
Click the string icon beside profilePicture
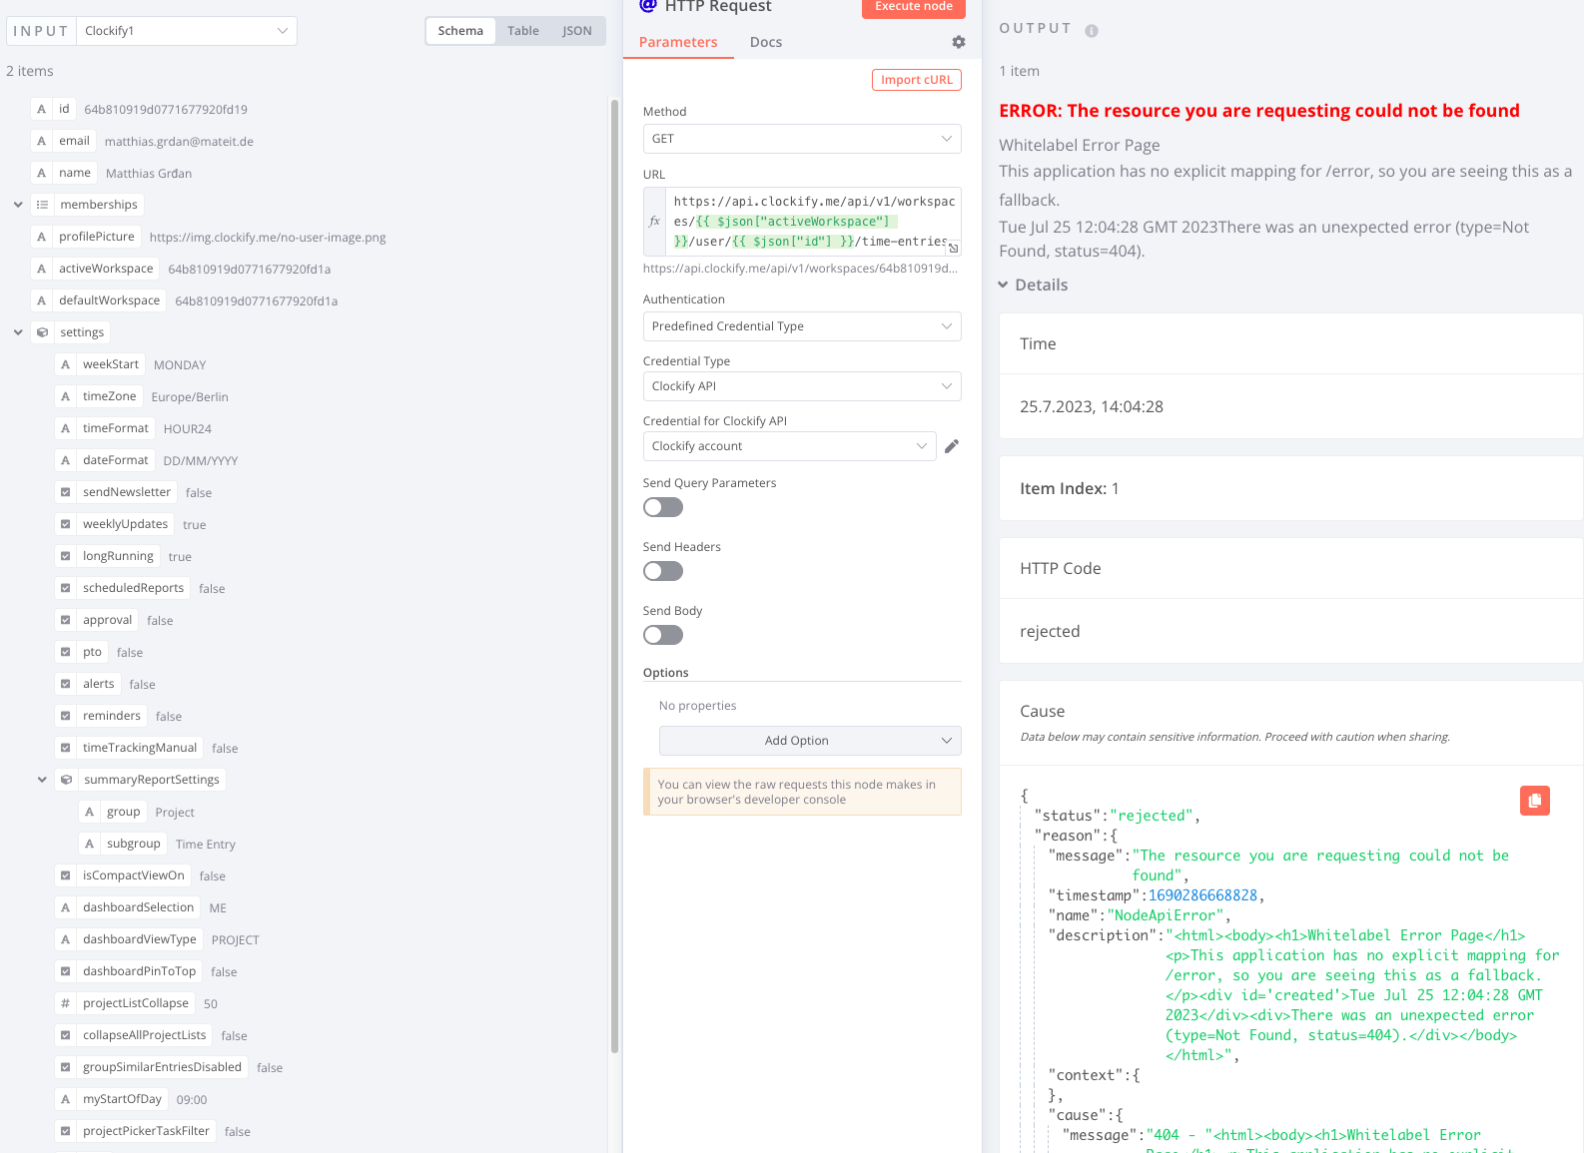click(42, 237)
